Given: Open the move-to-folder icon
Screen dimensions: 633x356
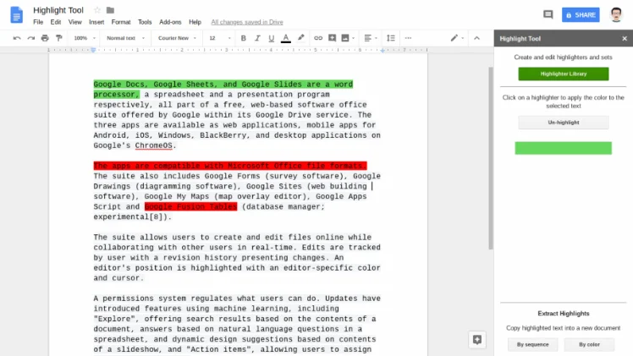Looking at the screenshot, I should point(110,10).
